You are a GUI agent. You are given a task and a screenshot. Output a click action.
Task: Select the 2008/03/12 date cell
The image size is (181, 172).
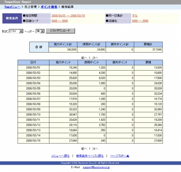coord(33,125)
